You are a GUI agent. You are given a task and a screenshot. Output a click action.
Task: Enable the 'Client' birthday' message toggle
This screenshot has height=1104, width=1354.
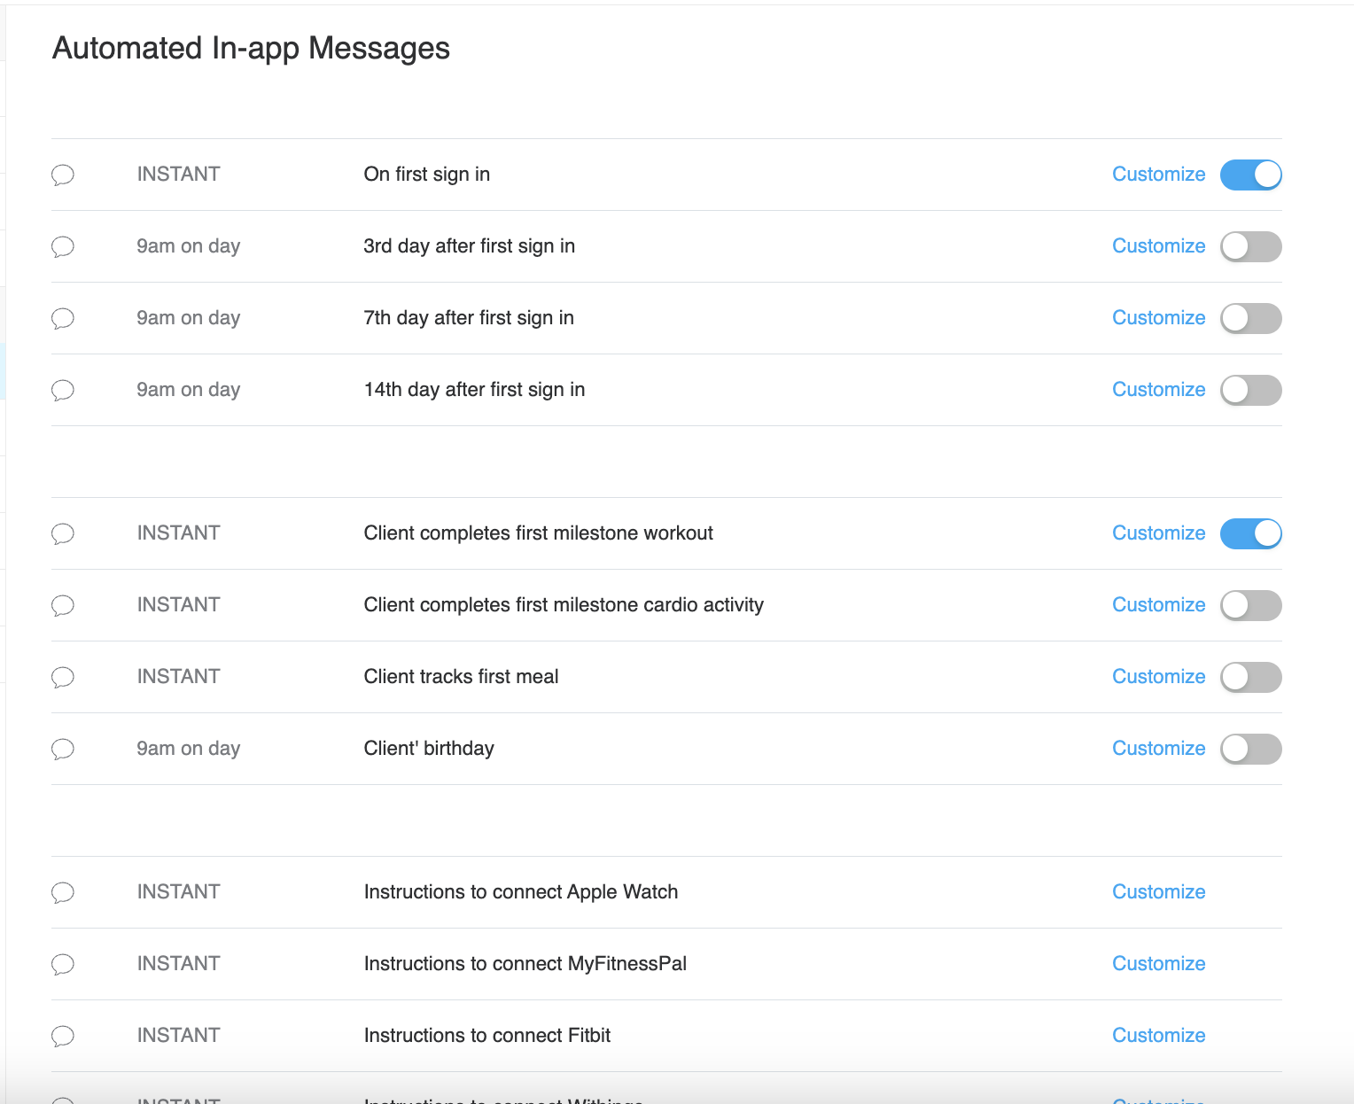[1250, 749]
